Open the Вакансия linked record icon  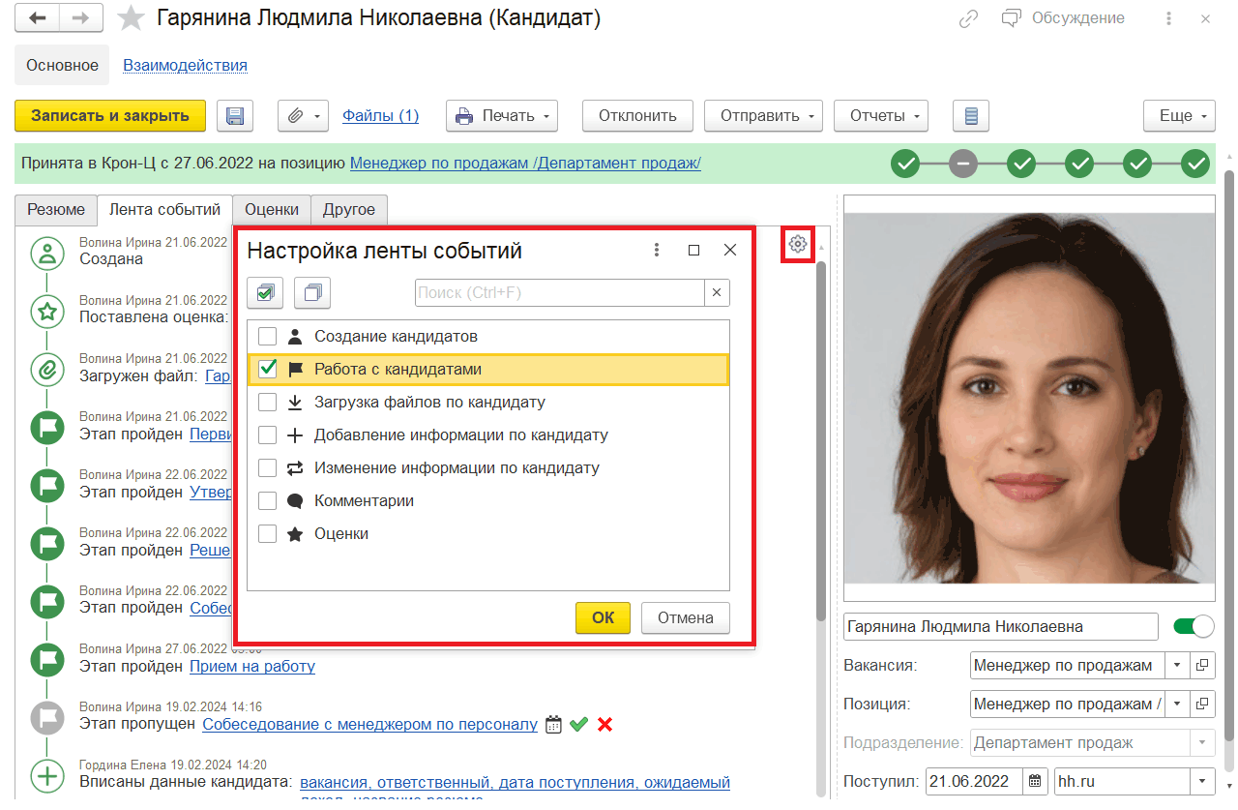tap(1201, 666)
